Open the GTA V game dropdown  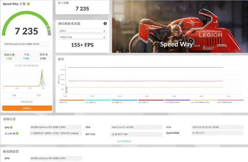82,31
